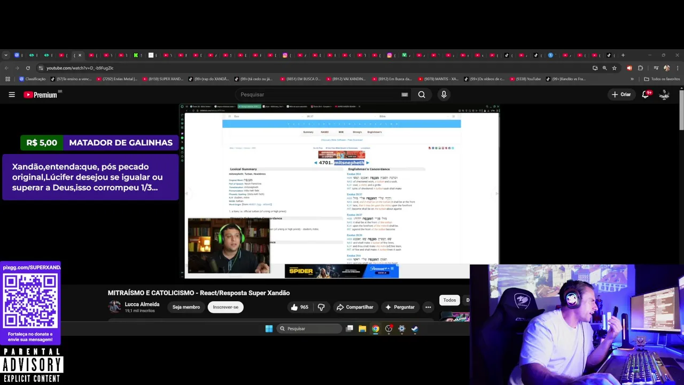Open the video more actions ellipsis

point(428,307)
